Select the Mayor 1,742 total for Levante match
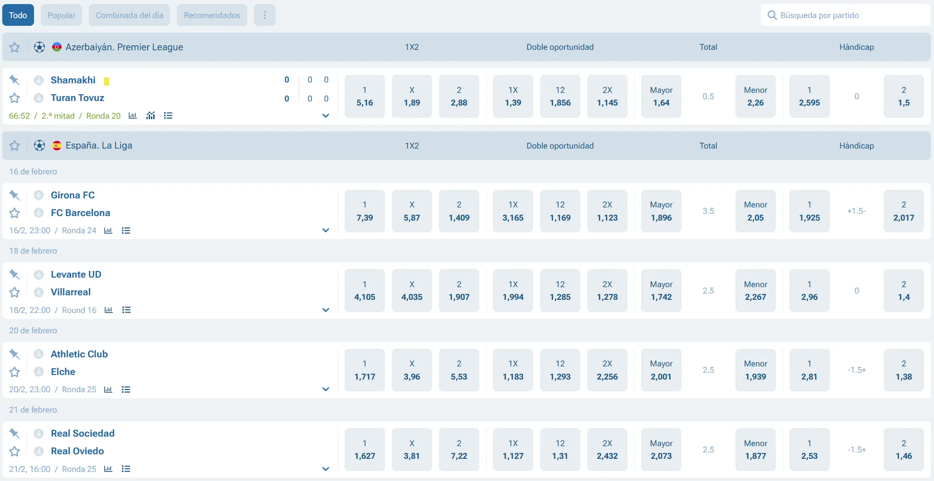Viewport: 934px width, 481px height. coord(661,290)
